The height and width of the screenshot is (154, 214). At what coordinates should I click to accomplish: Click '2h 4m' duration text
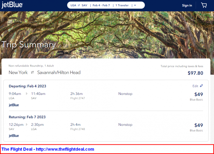tap(75, 125)
